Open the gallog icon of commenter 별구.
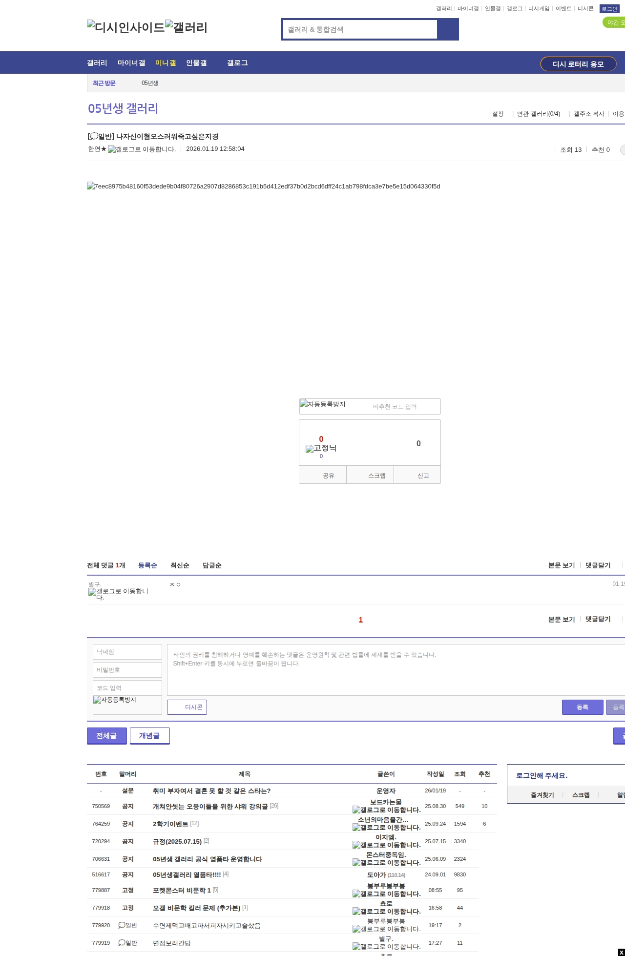The height and width of the screenshot is (956, 625). 118,594
